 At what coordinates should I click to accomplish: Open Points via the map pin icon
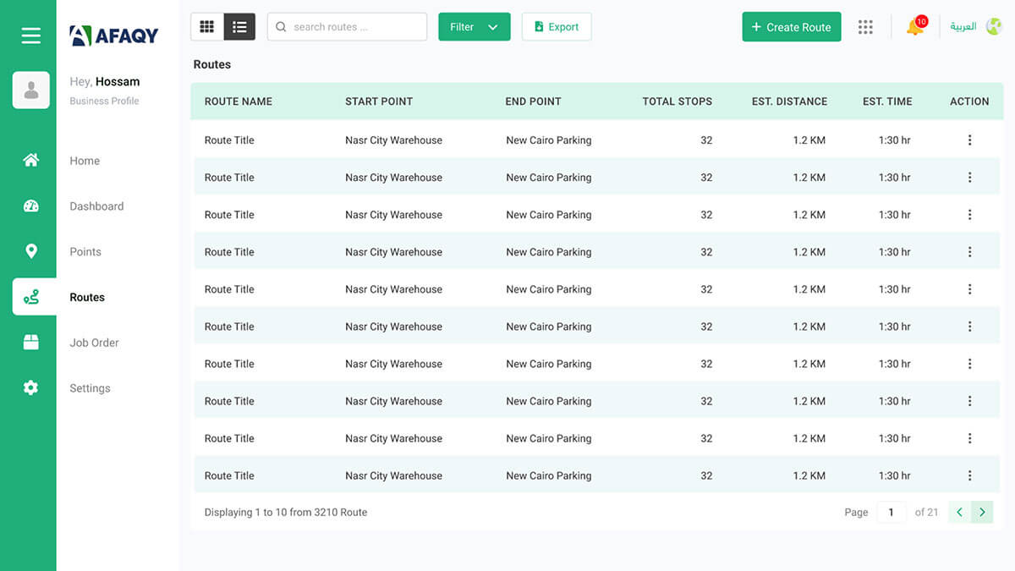[30, 251]
